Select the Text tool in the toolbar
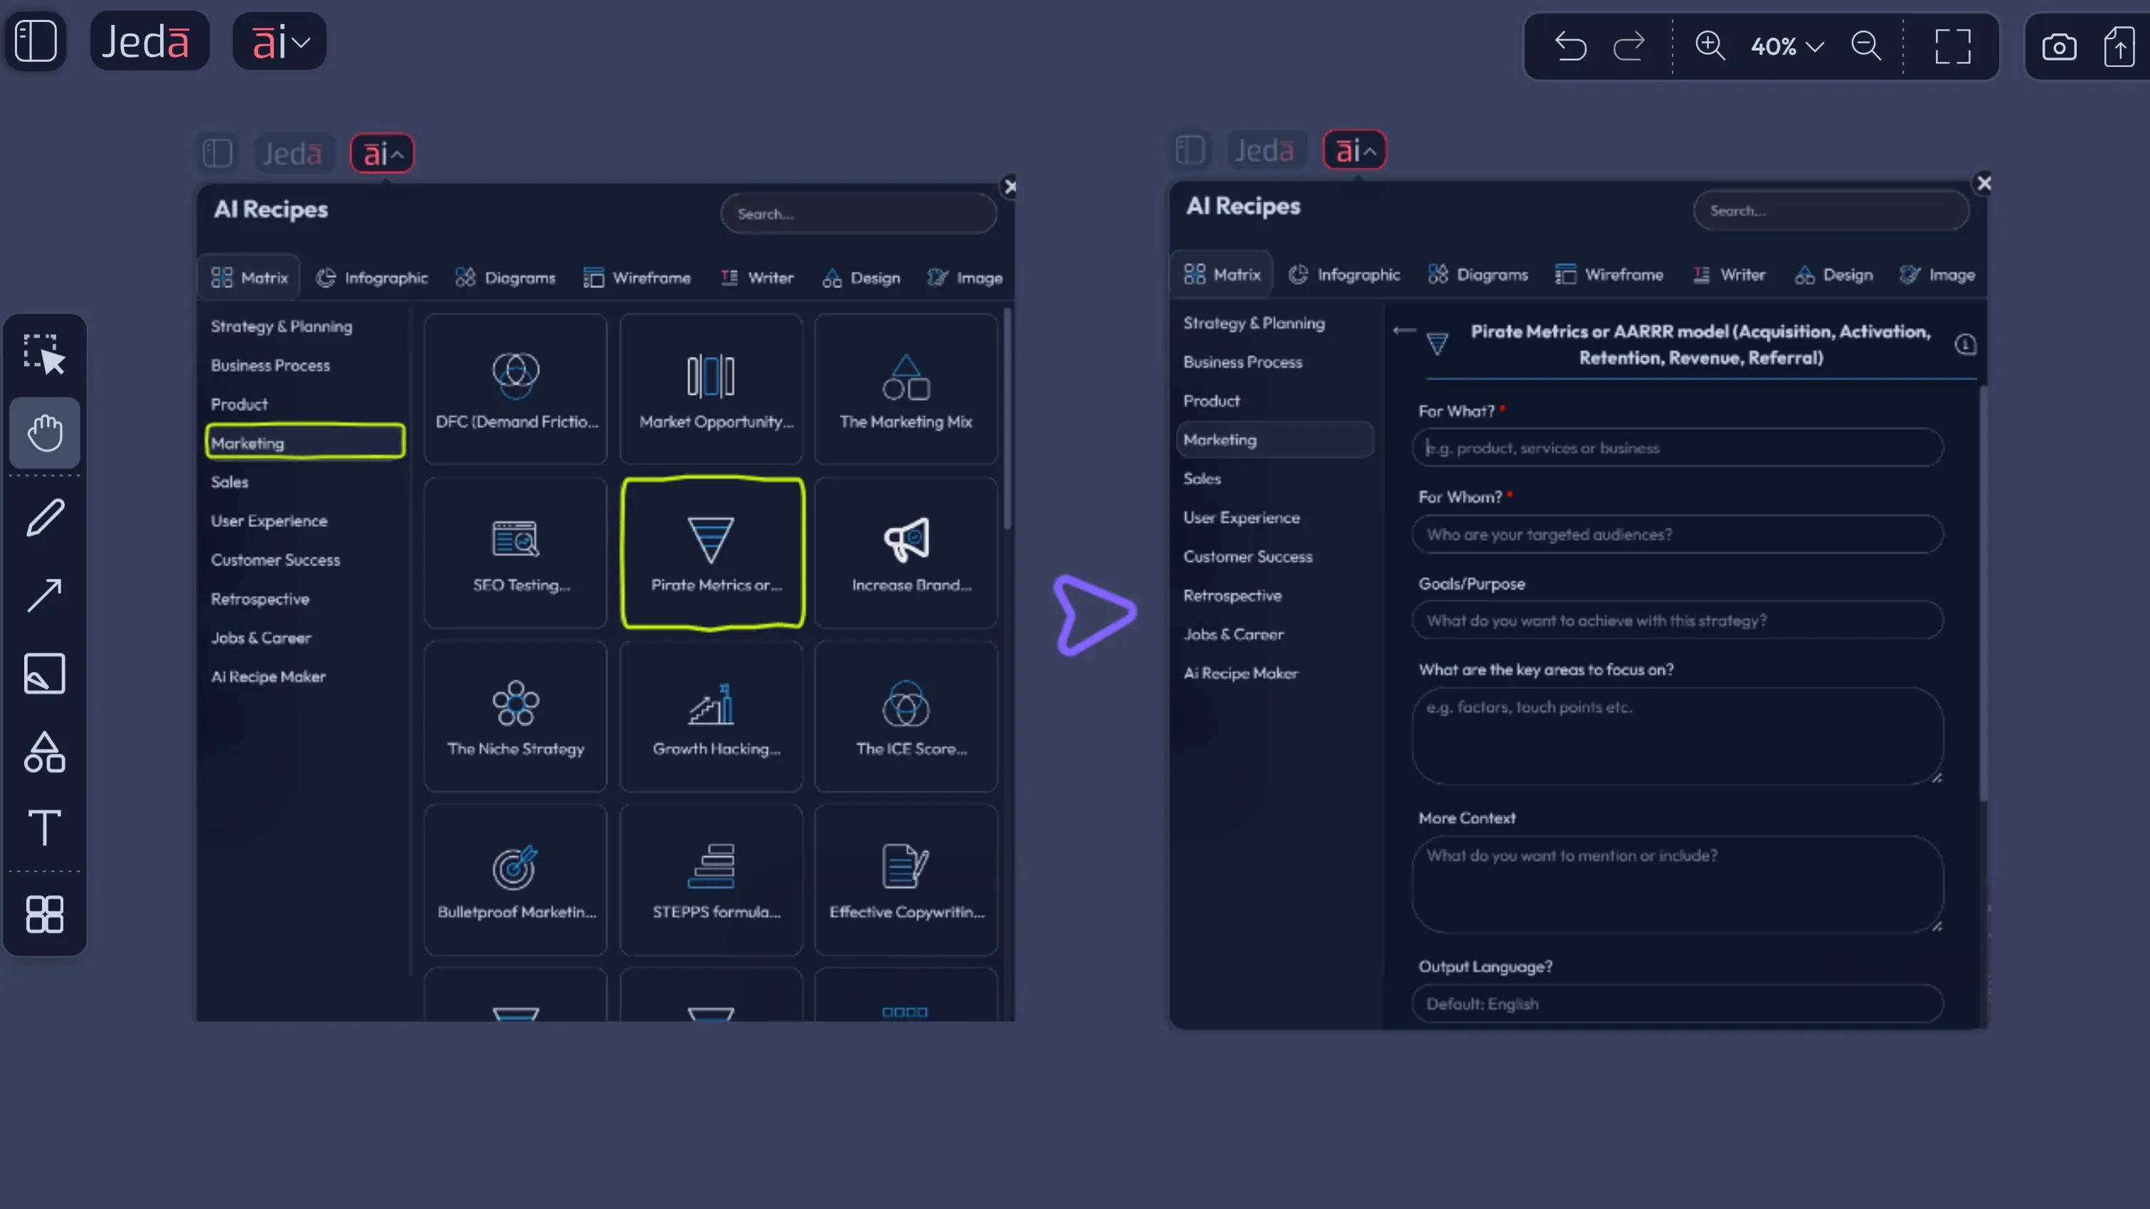The width and height of the screenshot is (2150, 1209). tap(44, 827)
